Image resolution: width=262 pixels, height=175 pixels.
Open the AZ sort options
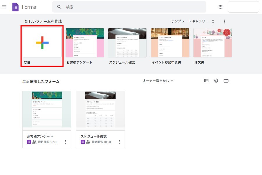click(x=216, y=81)
